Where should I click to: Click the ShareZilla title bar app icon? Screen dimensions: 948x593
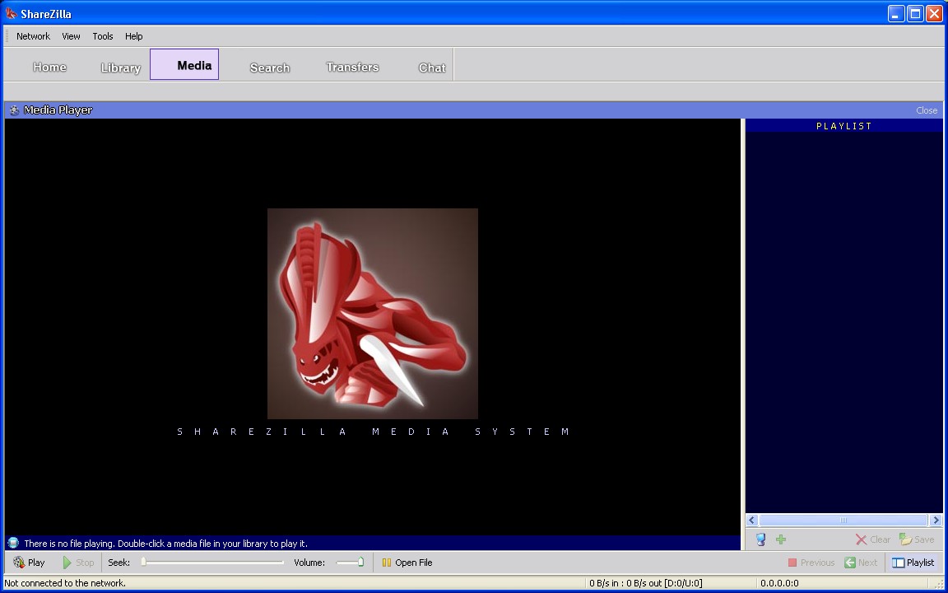tap(11, 13)
